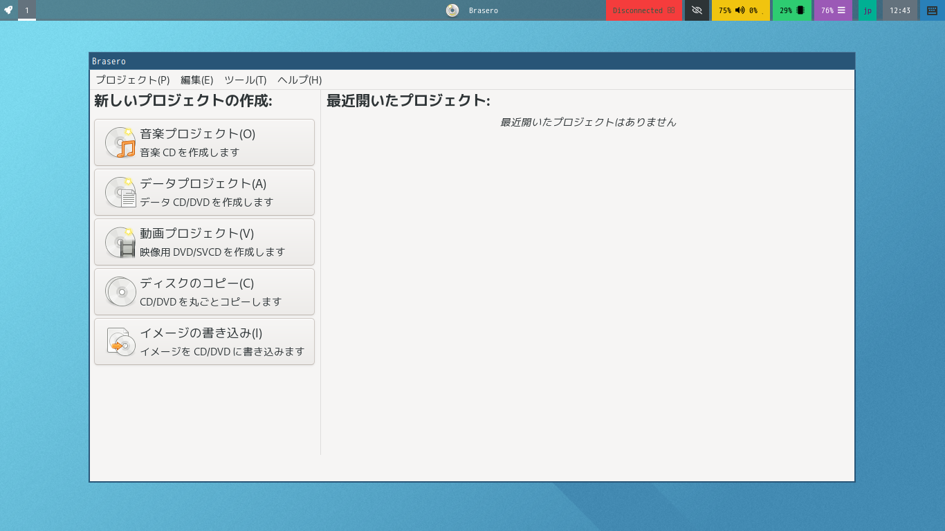Start a 音楽プロジェクト(O) audio project

(204, 142)
